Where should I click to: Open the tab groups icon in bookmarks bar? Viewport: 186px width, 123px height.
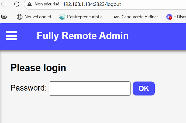point(4,17)
